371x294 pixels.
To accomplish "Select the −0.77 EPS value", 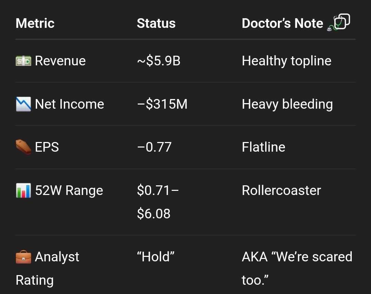I will coord(154,147).
